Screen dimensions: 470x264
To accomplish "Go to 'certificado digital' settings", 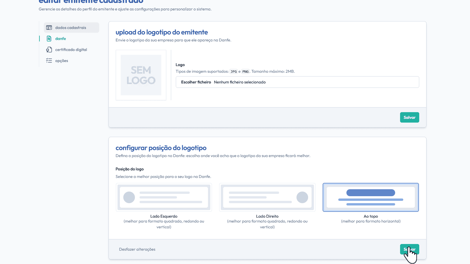I will click(x=71, y=50).
